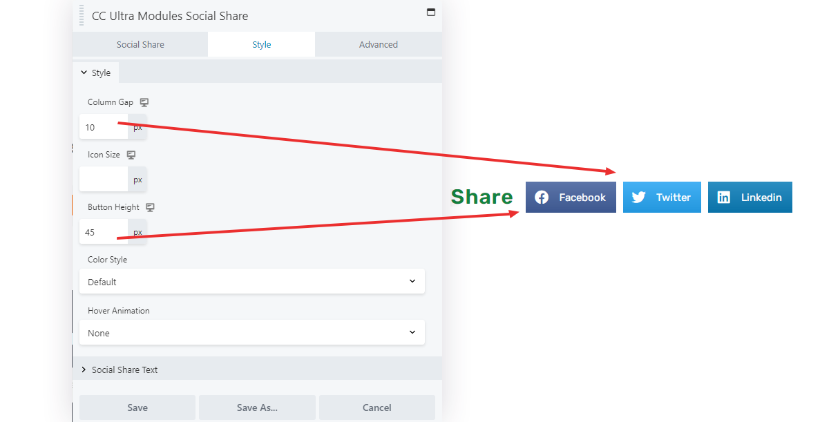The height and width of the screenshot is (422, 820).
Task: Click the Twitter bird icon
Action: (638, 197)
